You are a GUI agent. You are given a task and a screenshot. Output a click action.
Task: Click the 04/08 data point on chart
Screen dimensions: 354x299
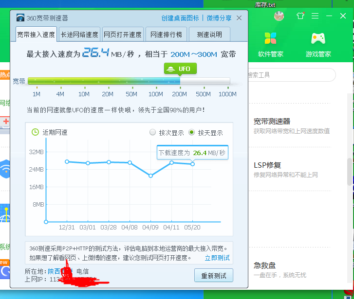point(130,162)
